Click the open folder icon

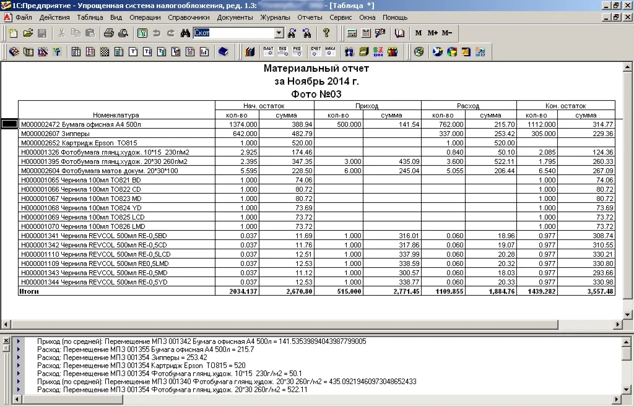28,33
